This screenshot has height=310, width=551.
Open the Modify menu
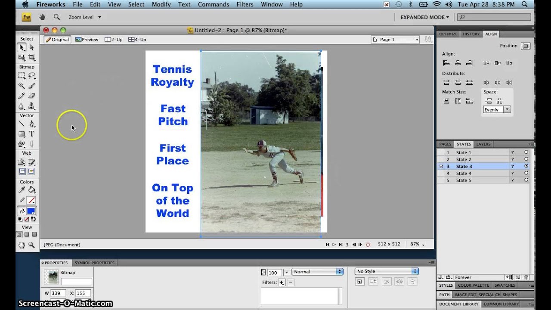click(161, 4)
